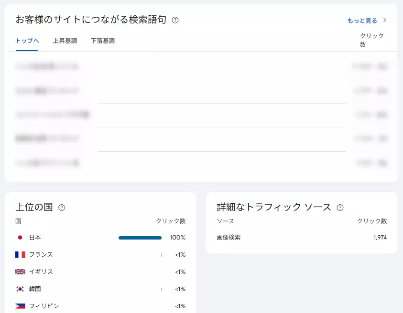Click the <1% value for フィリピン
403x313 pixels.
coord(180,306)
